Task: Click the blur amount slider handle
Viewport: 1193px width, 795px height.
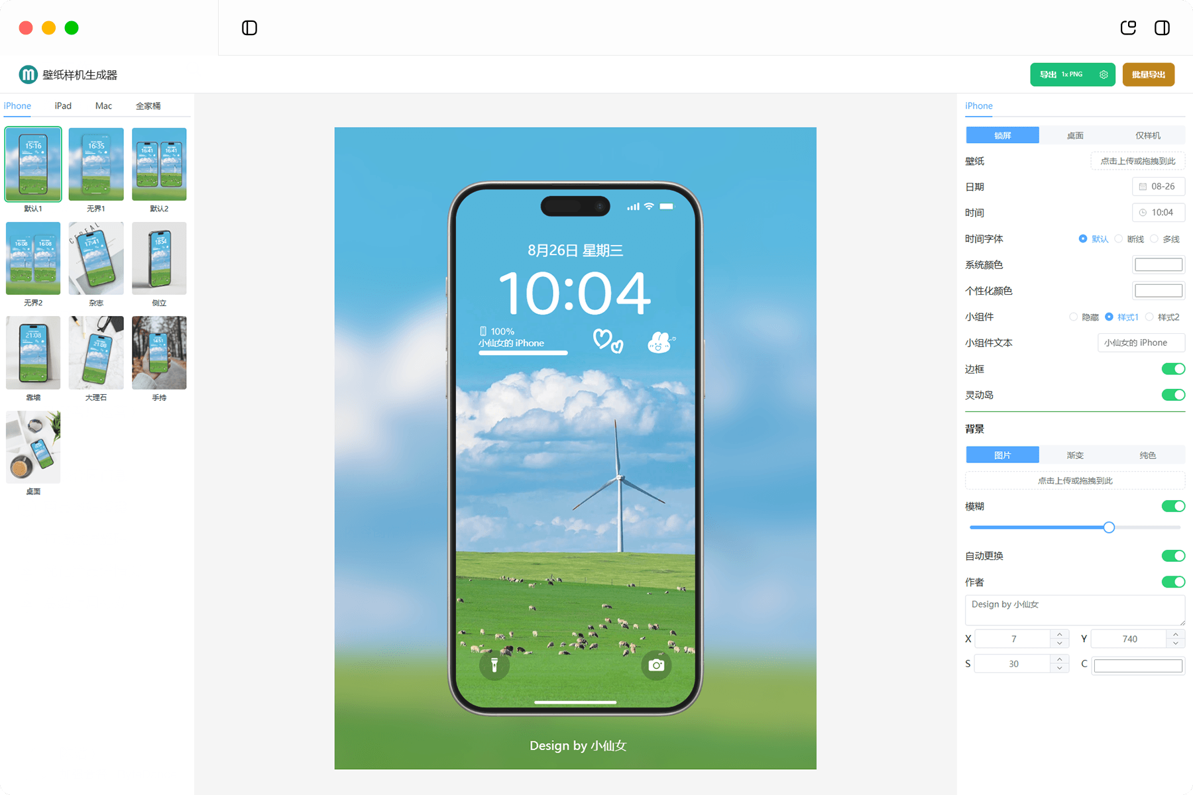Action: [x=1109, y=527]
